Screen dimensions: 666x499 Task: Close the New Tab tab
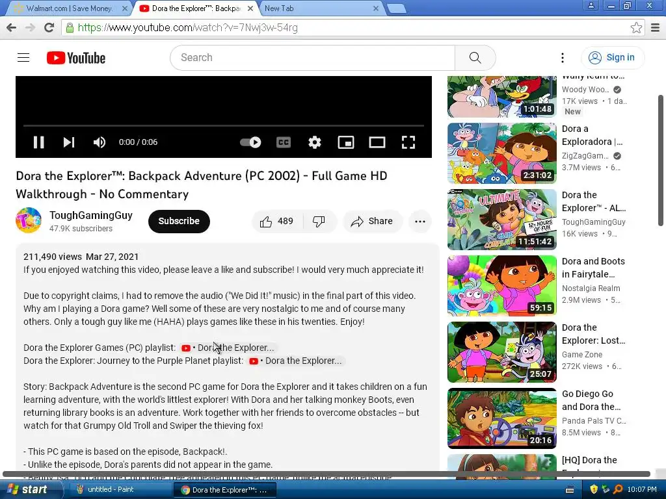point(376,8)
